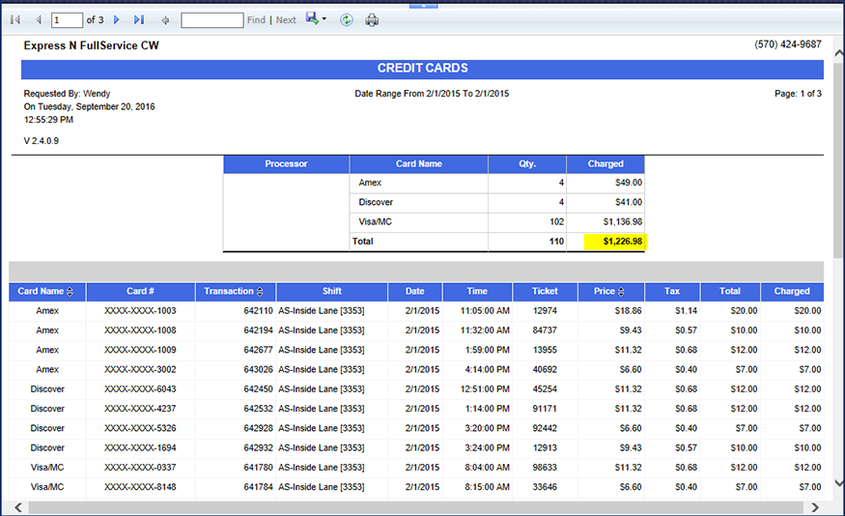Image resolution: width=845 pixels, height=516 pixels.
Task: Go to the first report page
Action: [x=14, y=20]
